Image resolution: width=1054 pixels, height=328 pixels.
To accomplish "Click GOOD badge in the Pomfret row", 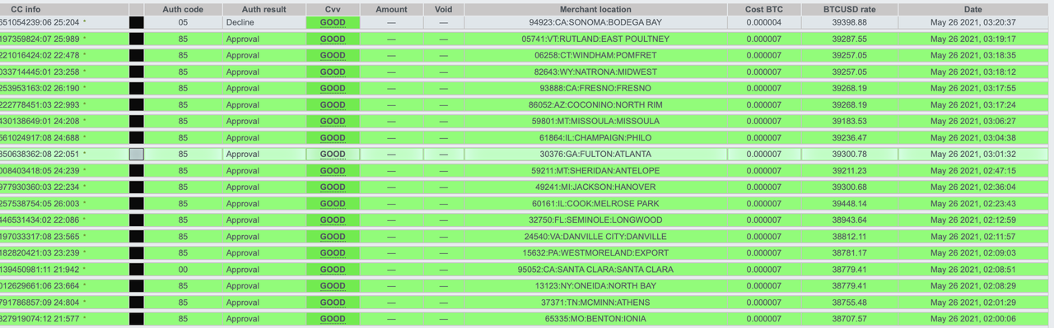I will click(333, 55).
